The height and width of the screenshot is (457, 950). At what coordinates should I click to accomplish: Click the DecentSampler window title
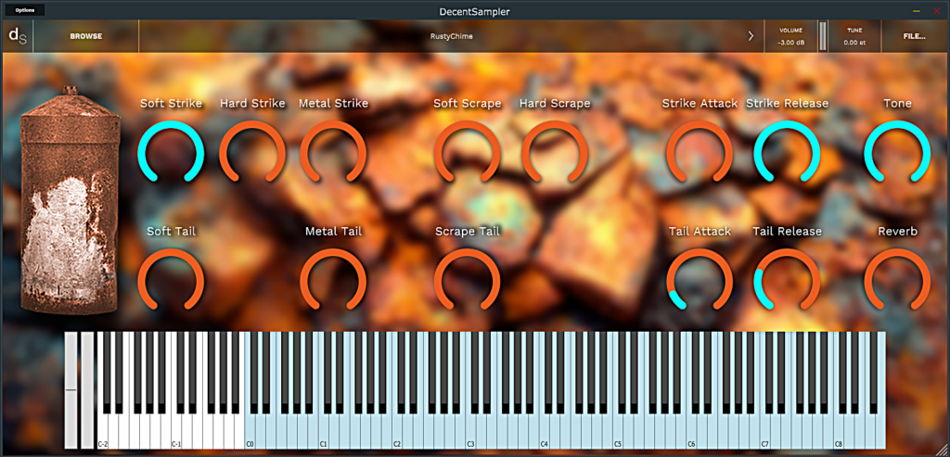475,11
